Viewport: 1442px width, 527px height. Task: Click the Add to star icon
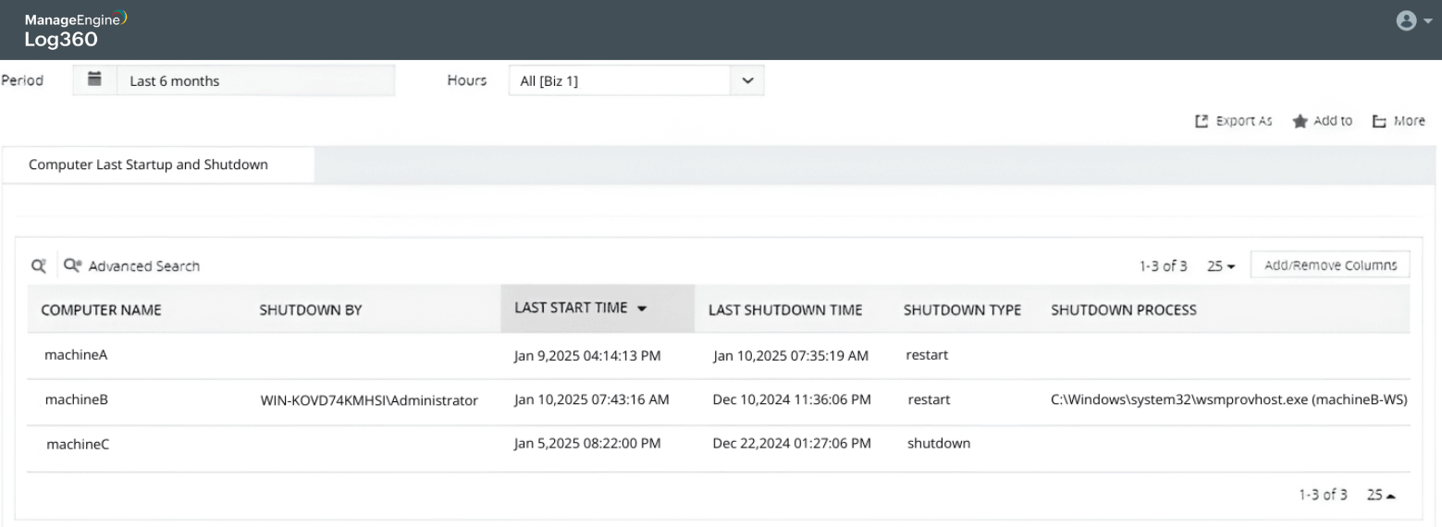(1300, 121)
